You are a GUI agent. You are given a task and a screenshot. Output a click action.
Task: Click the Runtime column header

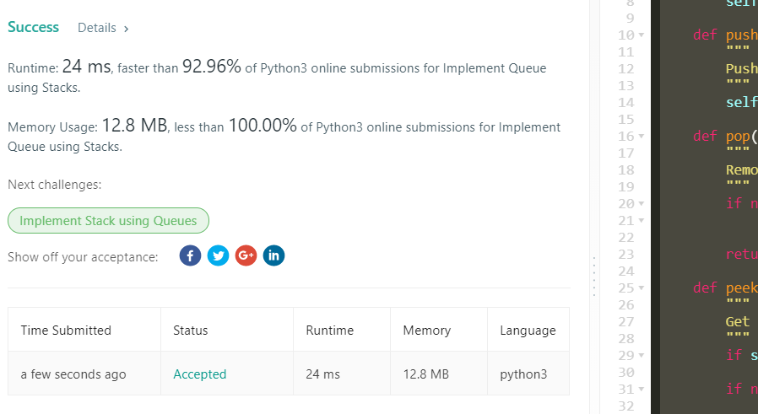pyautogui.click(x=329, y=330)
